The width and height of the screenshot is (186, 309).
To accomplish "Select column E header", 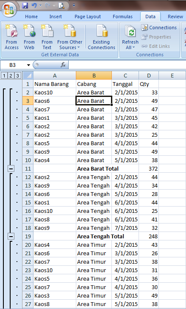I will pyautogui.click(x=172, y=75).
